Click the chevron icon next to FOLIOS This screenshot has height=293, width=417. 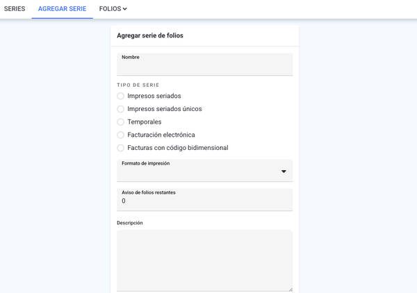click(124, 9)
